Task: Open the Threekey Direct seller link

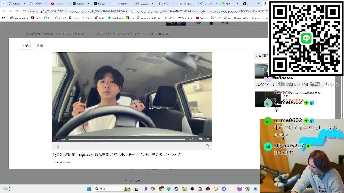Action: tap(62, 162)
